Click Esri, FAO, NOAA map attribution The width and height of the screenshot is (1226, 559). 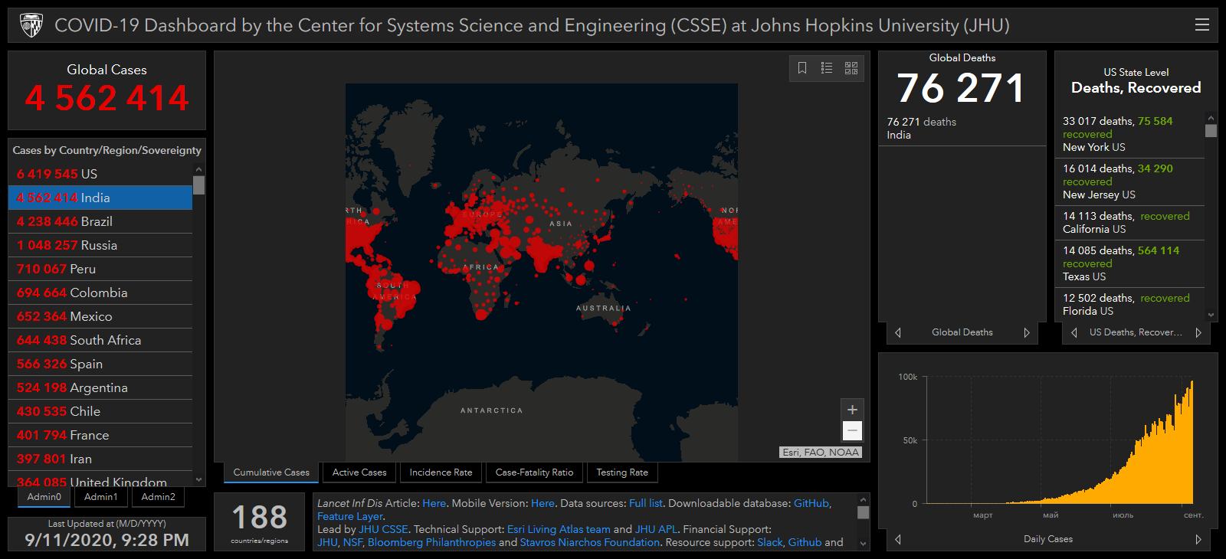[x=821, y=452]
